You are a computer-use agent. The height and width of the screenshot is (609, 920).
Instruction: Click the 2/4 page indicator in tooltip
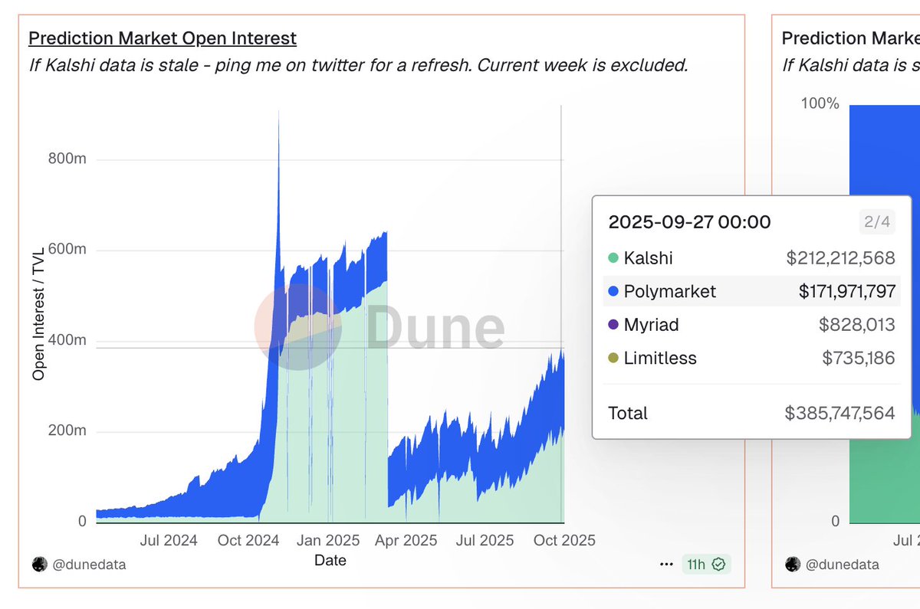(877, 222)
